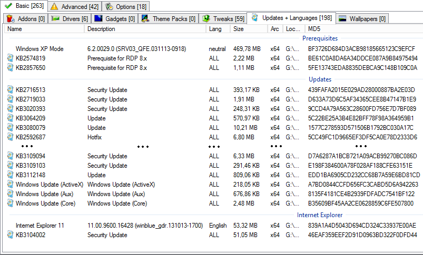
Task: Open the Wallpapers tab
Action: (x=362, y=19)
